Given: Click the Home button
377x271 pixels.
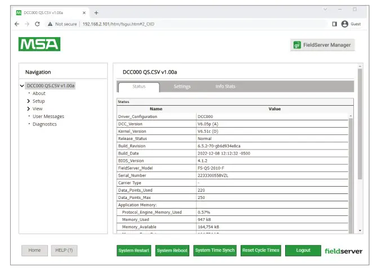Looking at the screenshot, I should pyautogui.click(x=34, y=250).
